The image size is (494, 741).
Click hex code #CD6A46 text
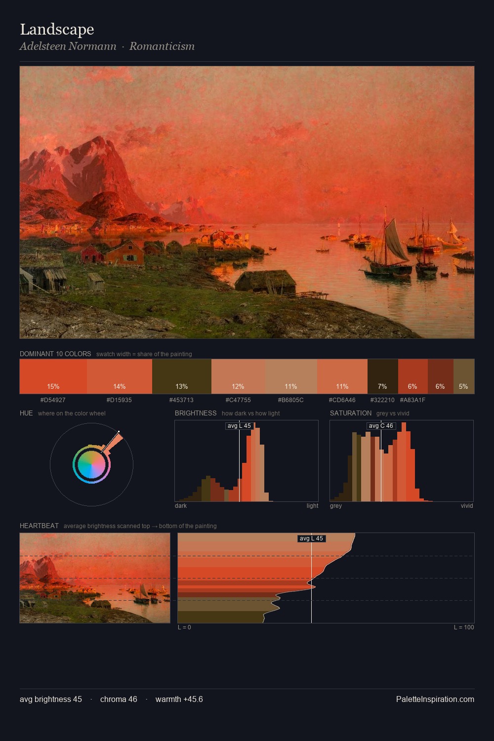point(342,400)
